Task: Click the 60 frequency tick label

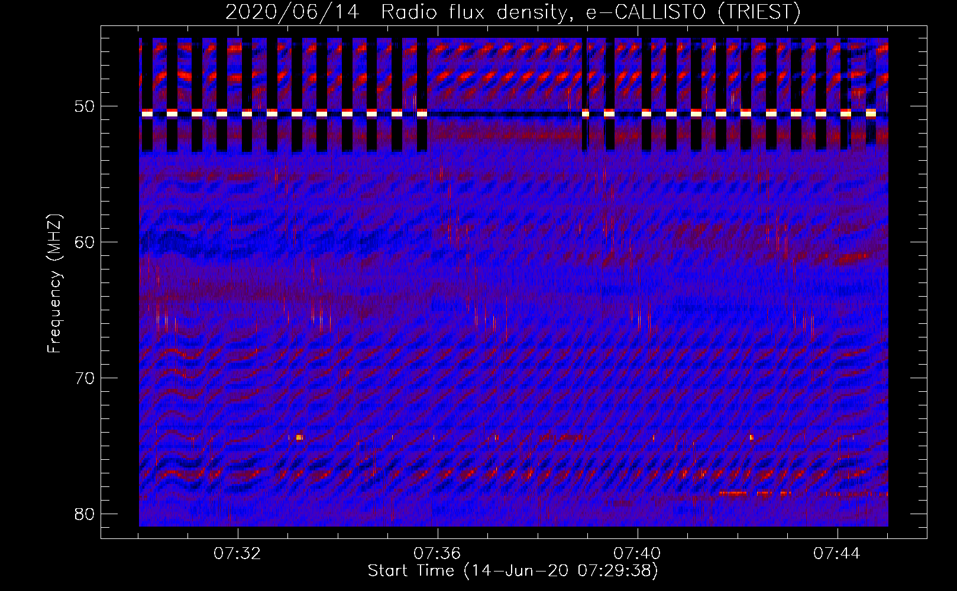Action: (85, 242)
